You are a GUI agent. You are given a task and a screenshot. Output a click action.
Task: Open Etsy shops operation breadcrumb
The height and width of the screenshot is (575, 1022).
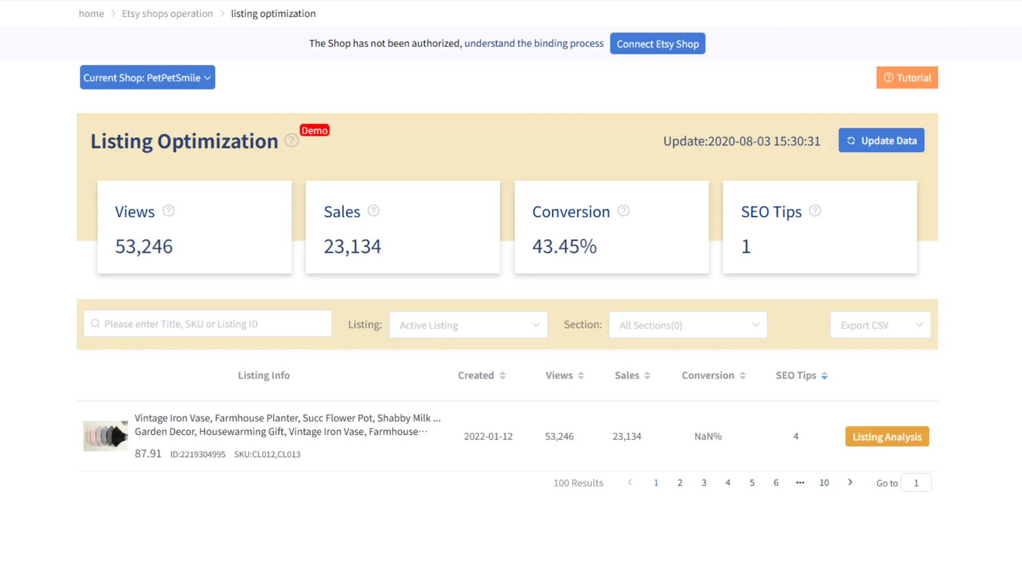167,13
